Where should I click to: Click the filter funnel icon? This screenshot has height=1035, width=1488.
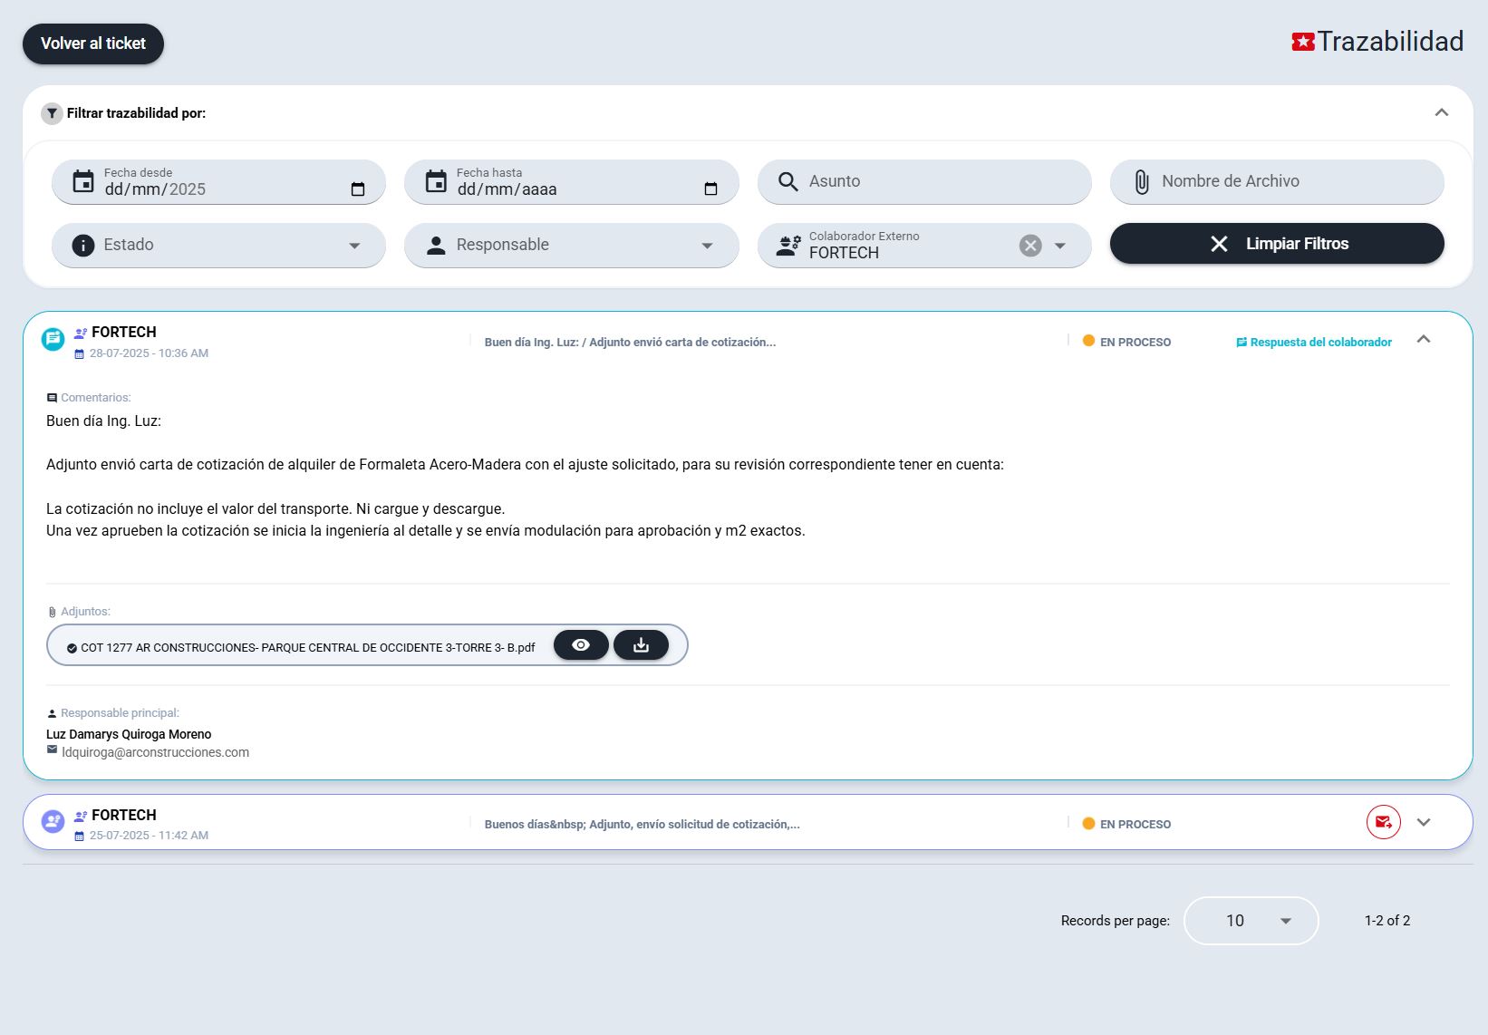pyautogui.click(x=52, y=113)
